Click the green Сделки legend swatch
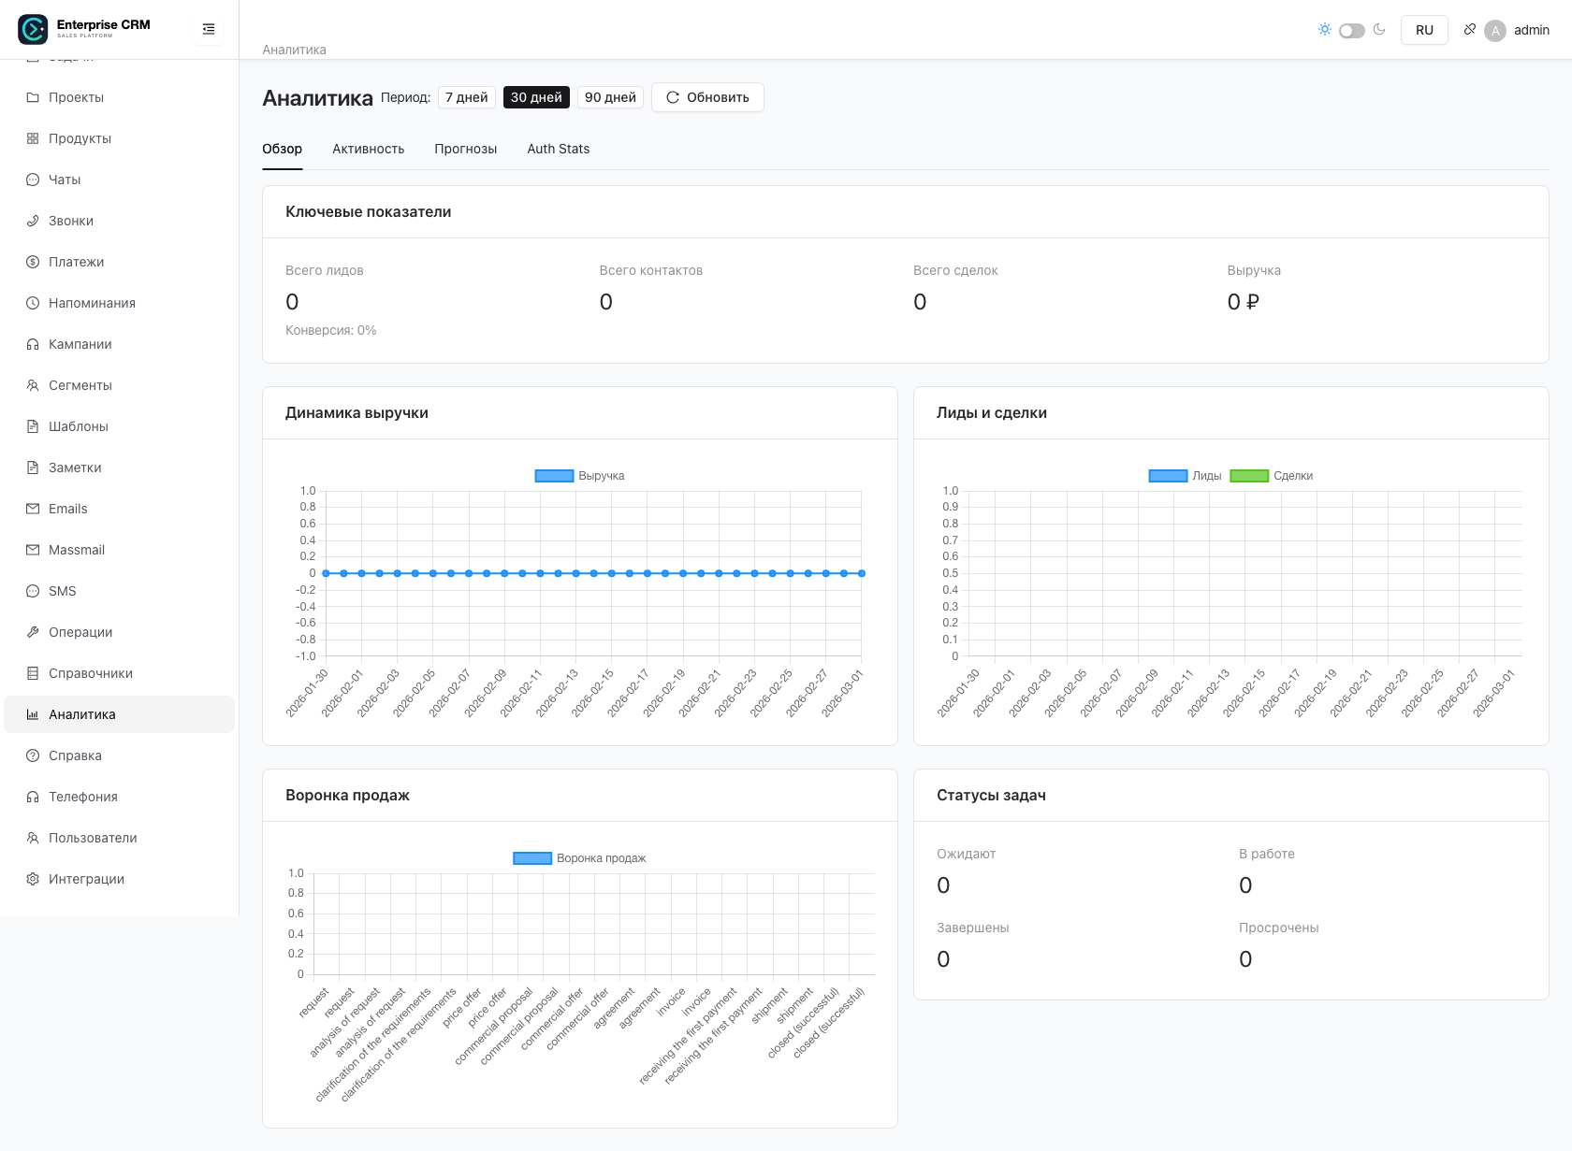 point(1250,475)
